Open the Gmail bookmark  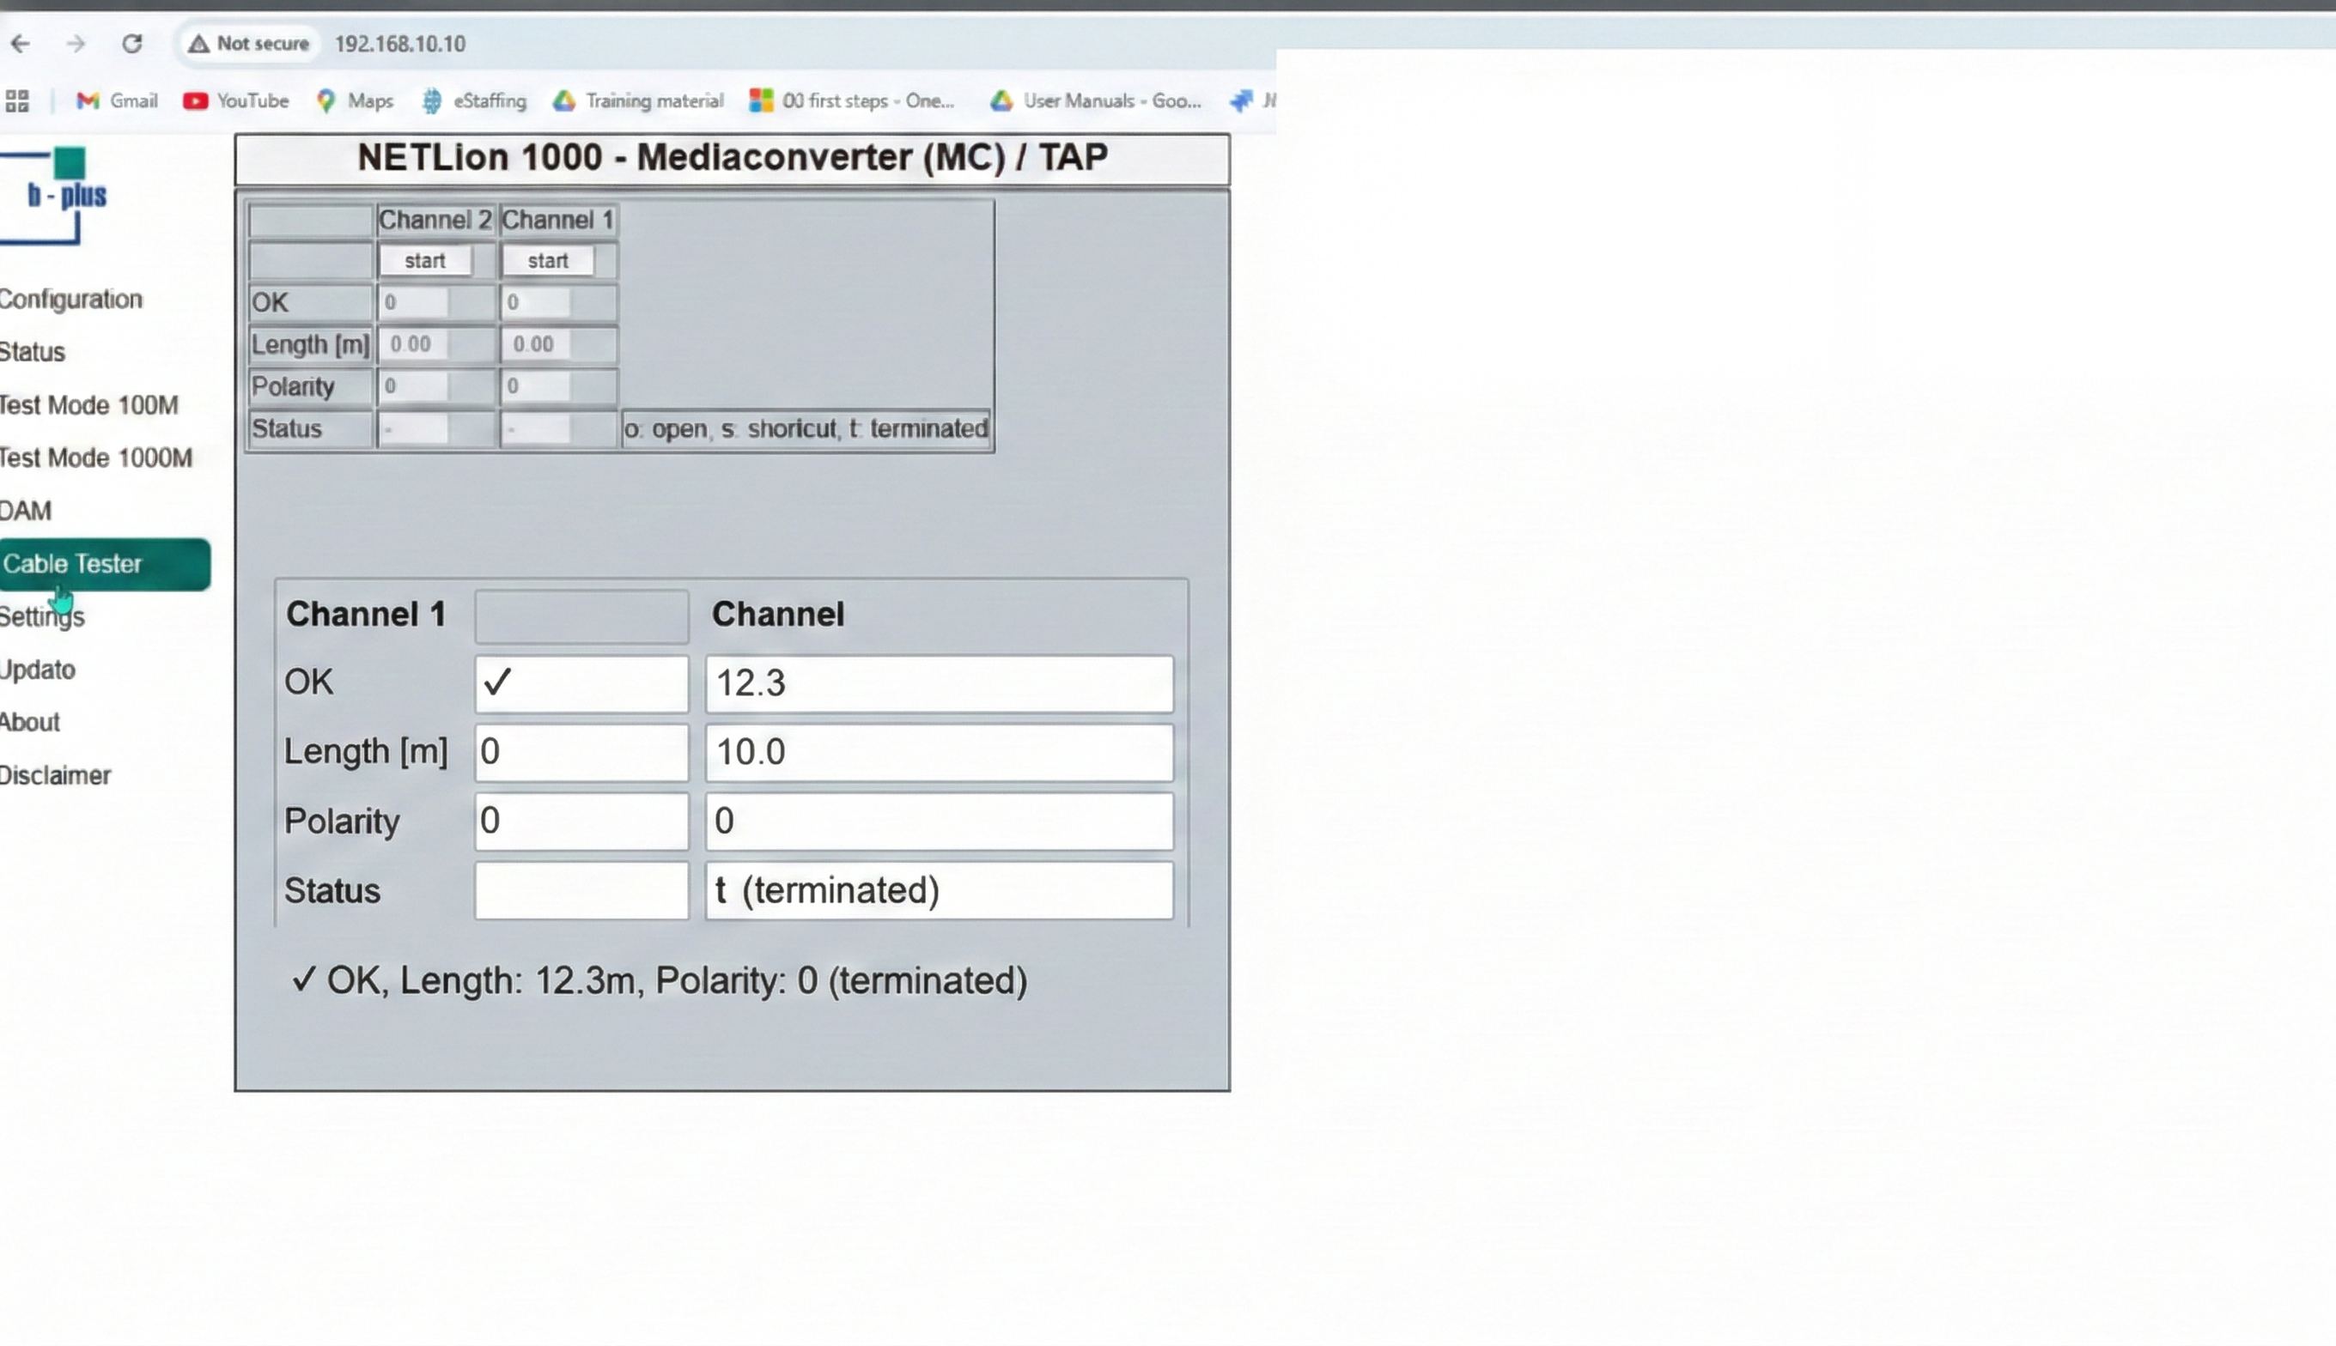point(117,100)
